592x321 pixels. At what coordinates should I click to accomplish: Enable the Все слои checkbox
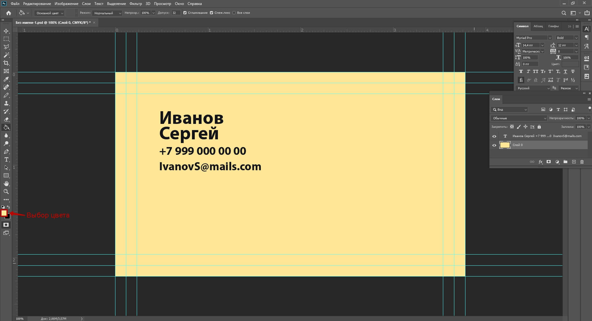click(x=234, y=13)
